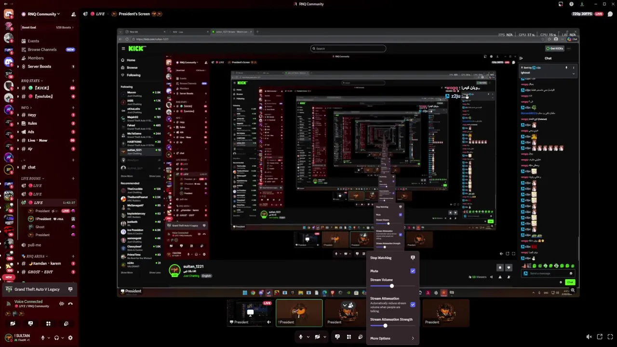Open Discord help icon in title bar
Image resolution: width=617 pixels, height=347 pixels.
[571, 4]
